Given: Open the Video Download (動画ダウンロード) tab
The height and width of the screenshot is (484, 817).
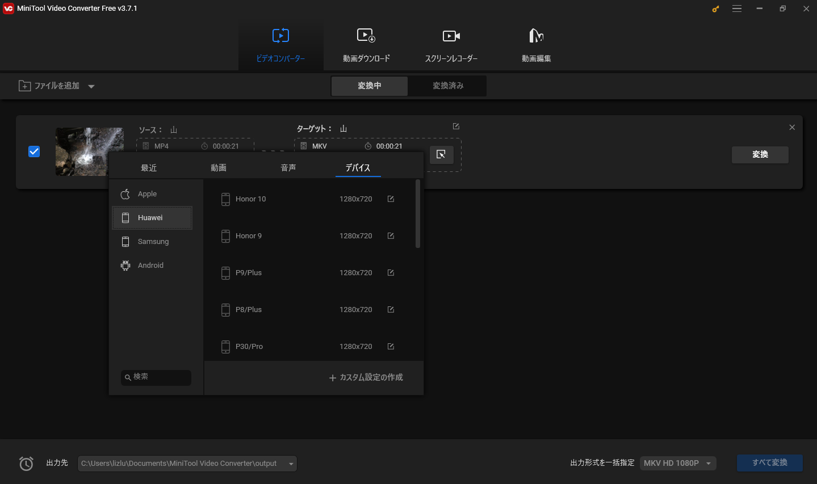Looking at the screenshot, I should pyautogui.click(x=366, y=45).
